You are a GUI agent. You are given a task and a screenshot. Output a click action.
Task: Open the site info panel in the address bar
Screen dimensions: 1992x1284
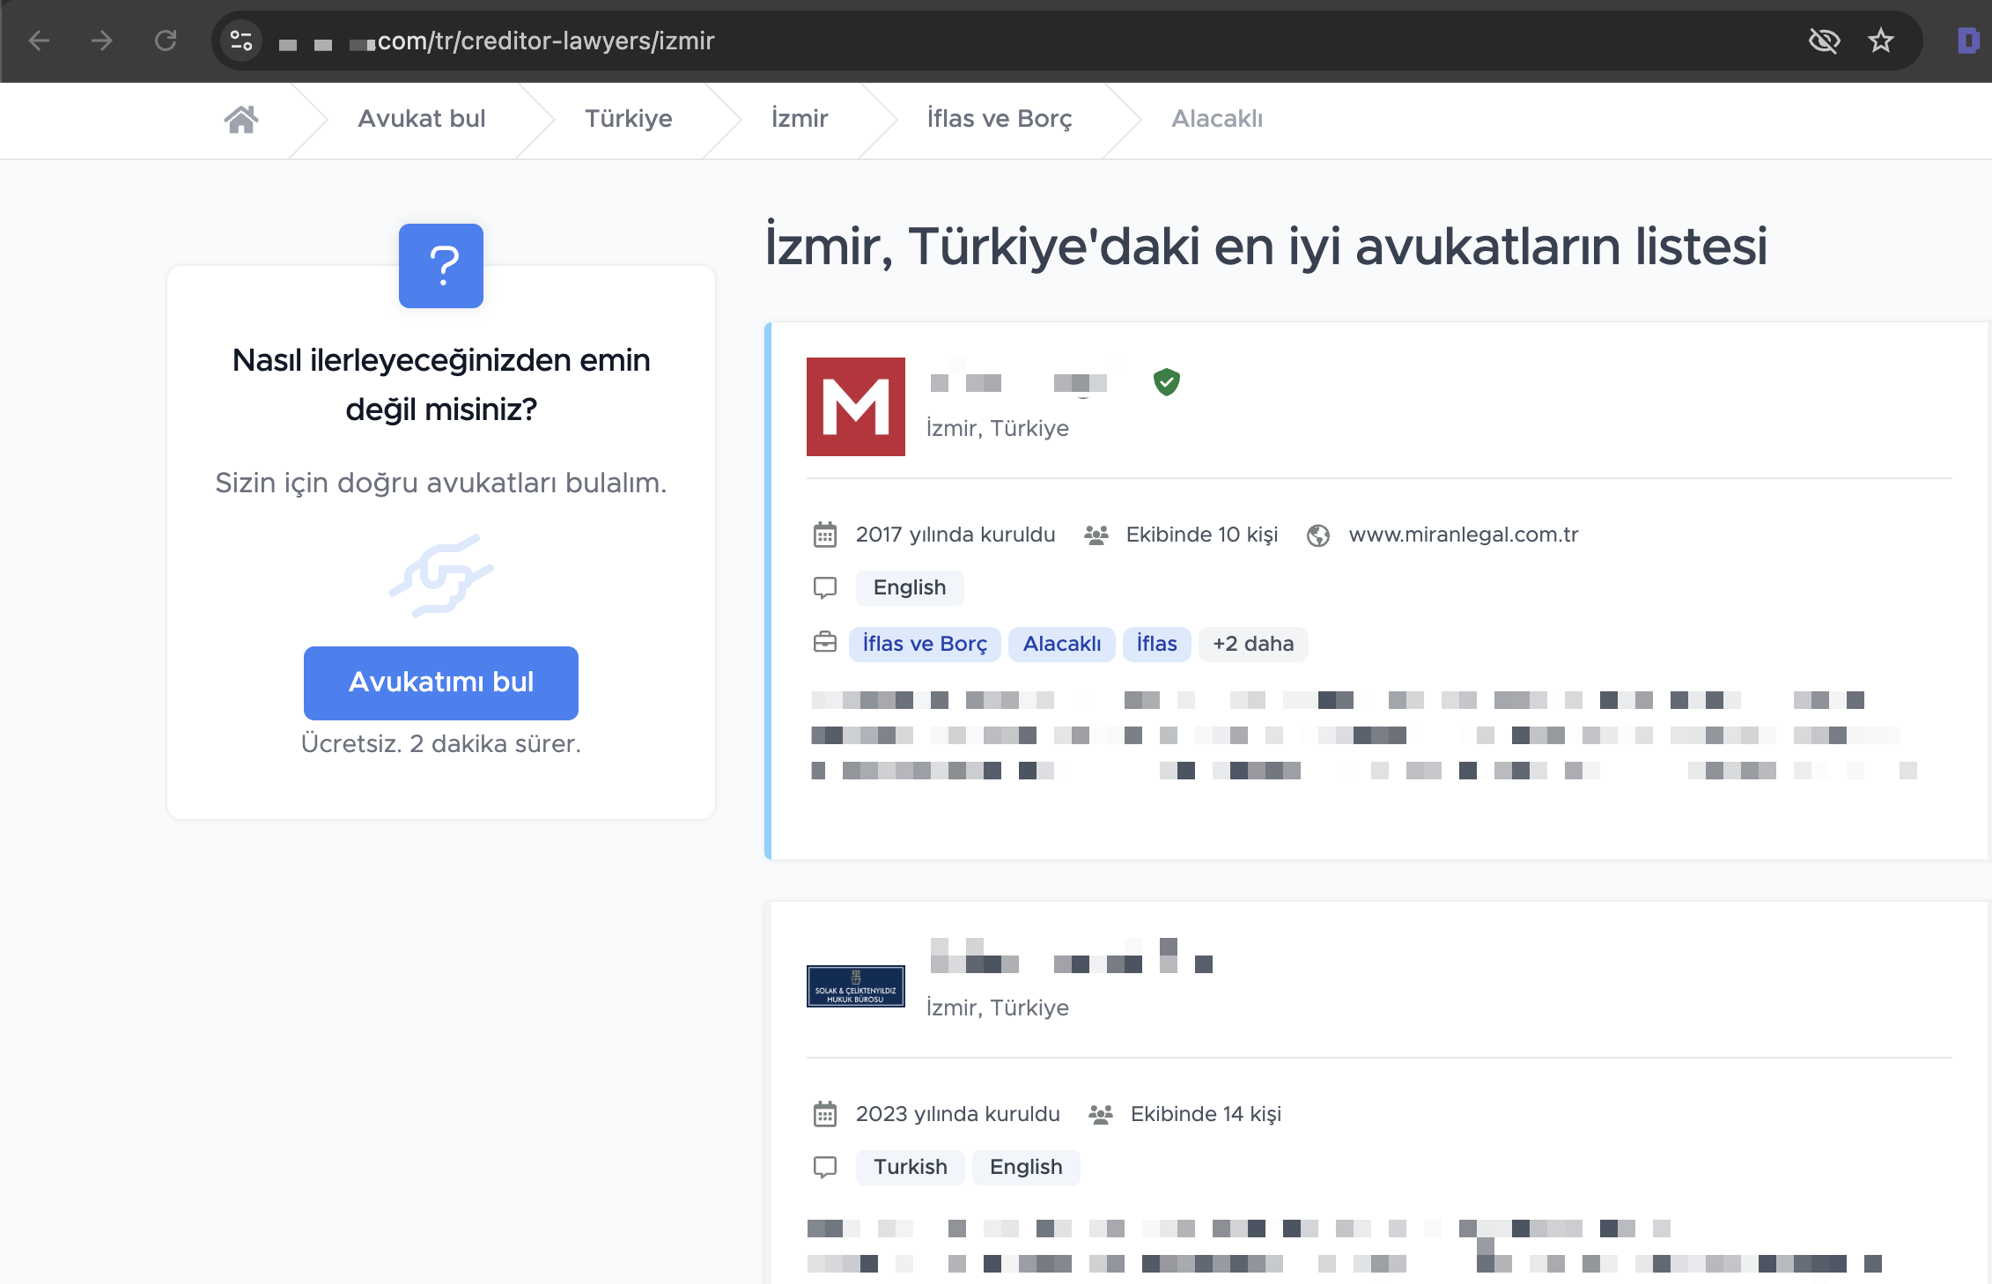[240, 41]
